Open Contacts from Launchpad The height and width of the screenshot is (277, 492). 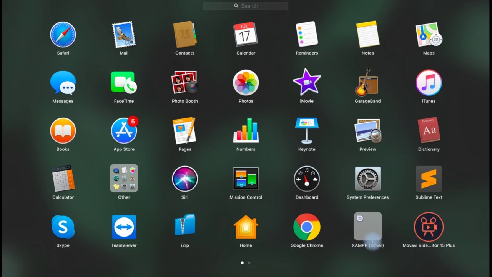185,35
